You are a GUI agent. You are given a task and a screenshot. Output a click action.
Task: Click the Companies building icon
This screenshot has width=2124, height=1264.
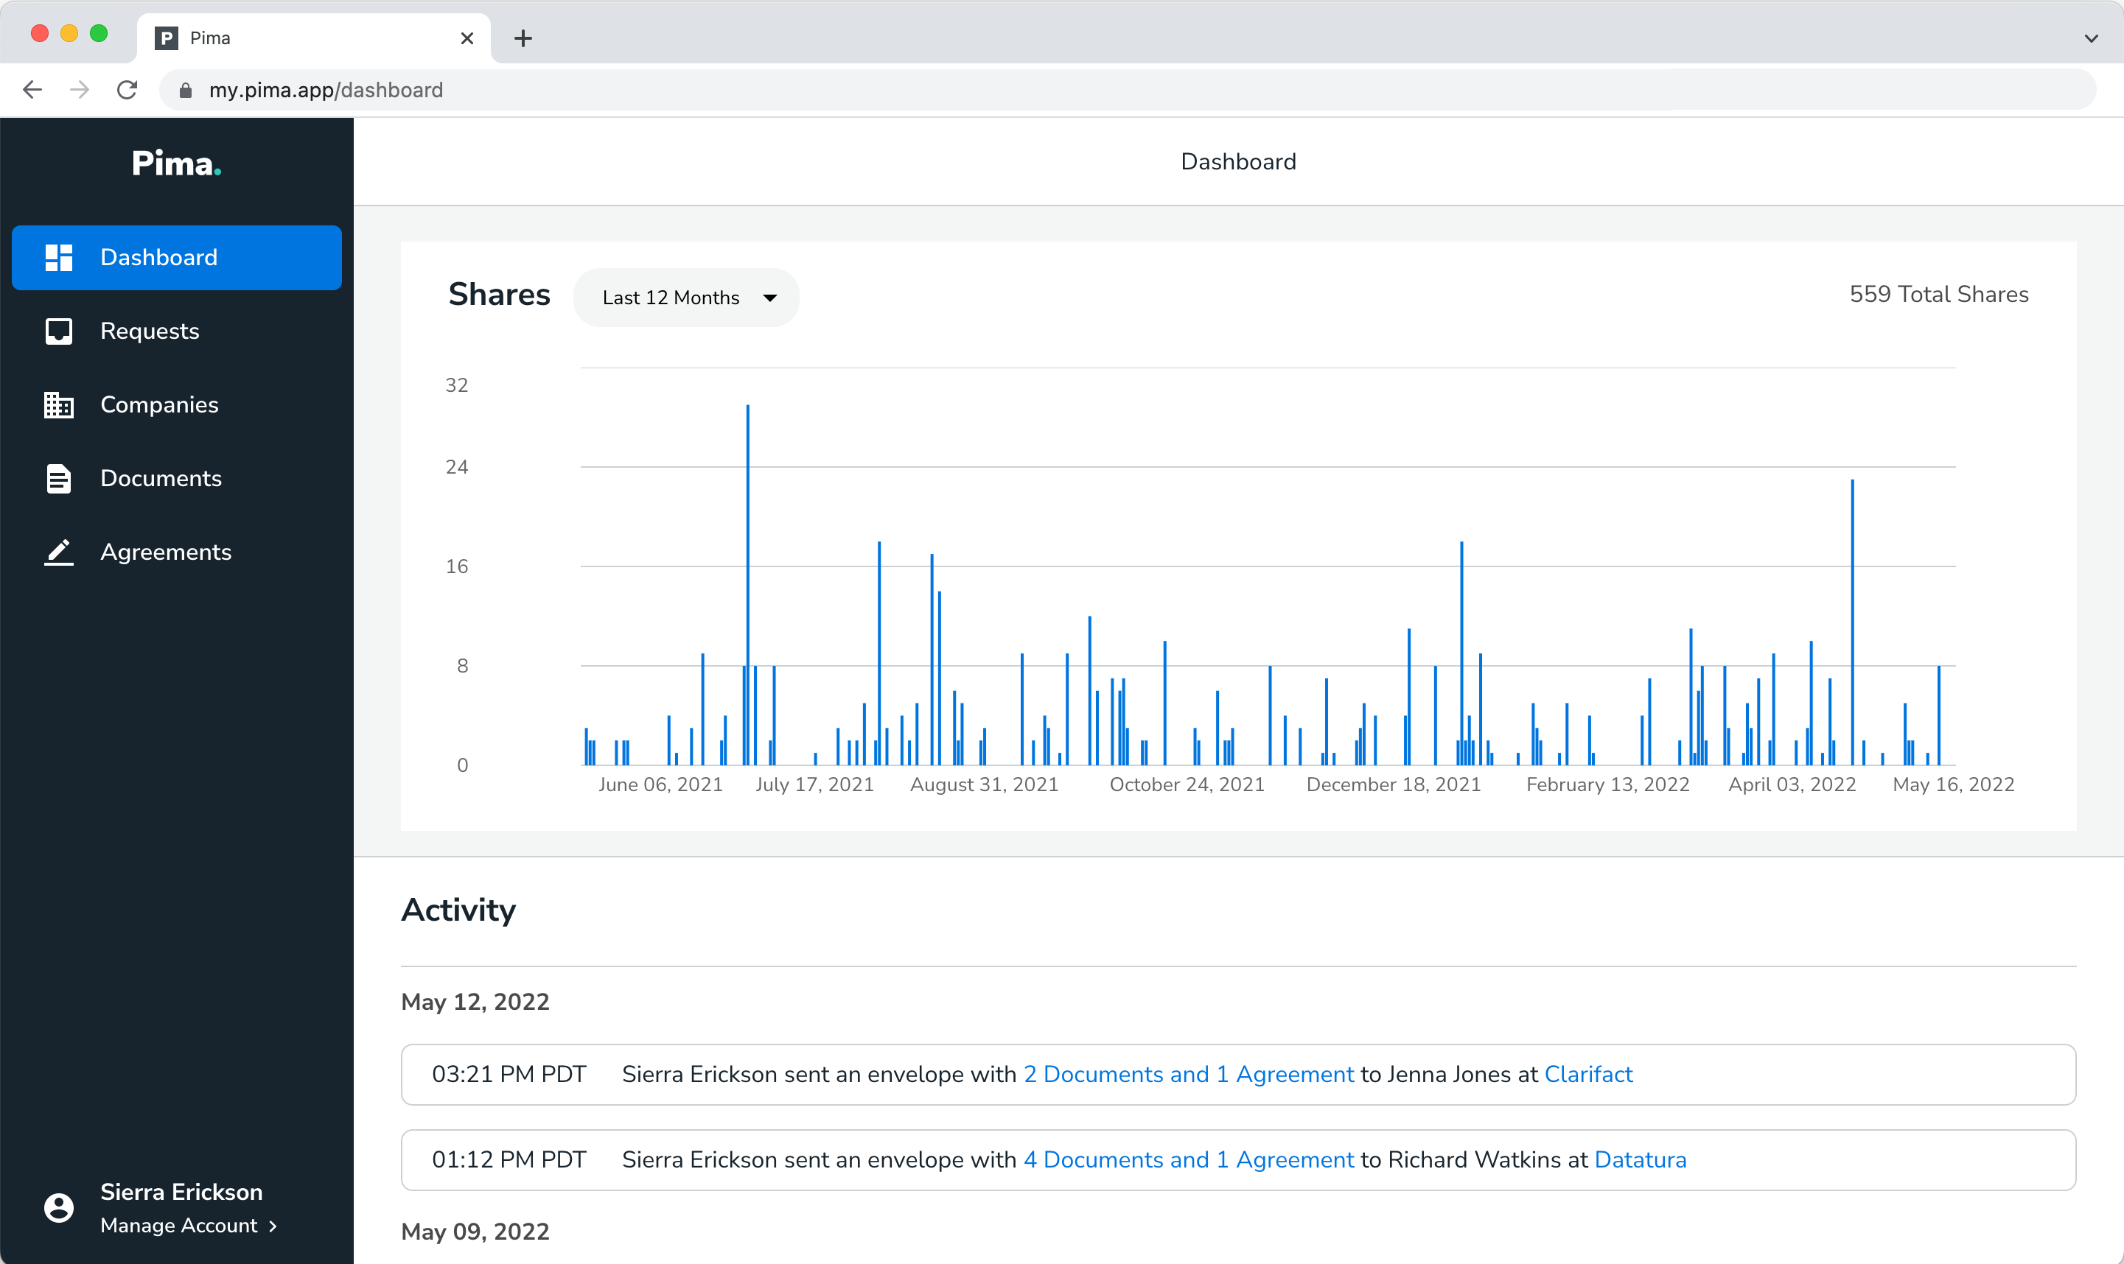(59, 404)
